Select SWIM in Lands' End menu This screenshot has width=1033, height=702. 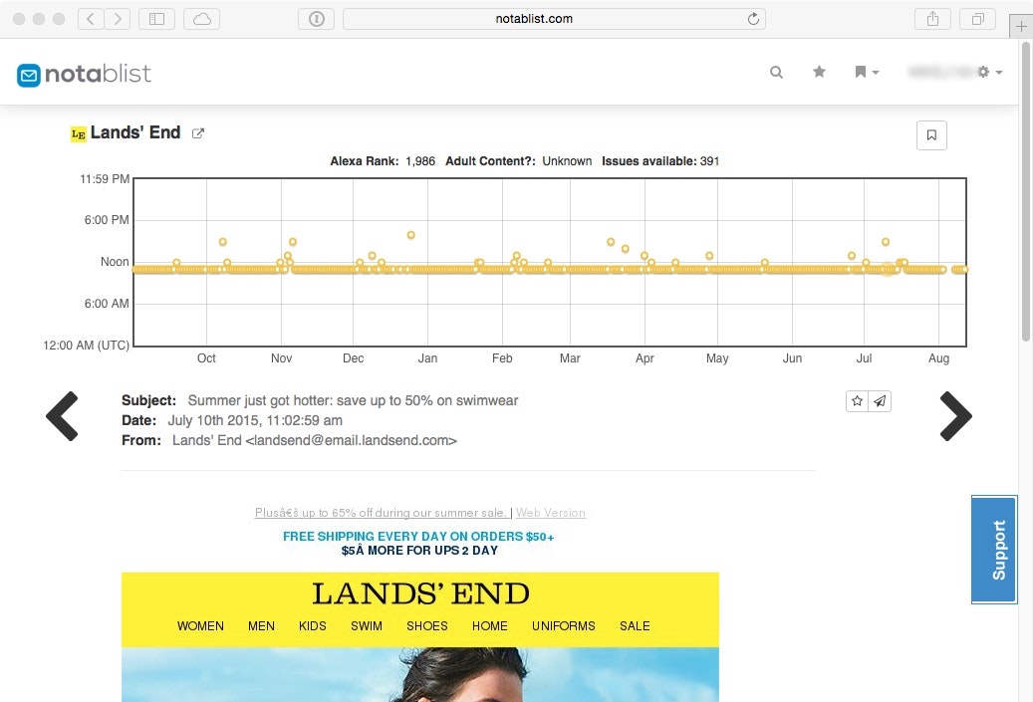pos(367,625)
